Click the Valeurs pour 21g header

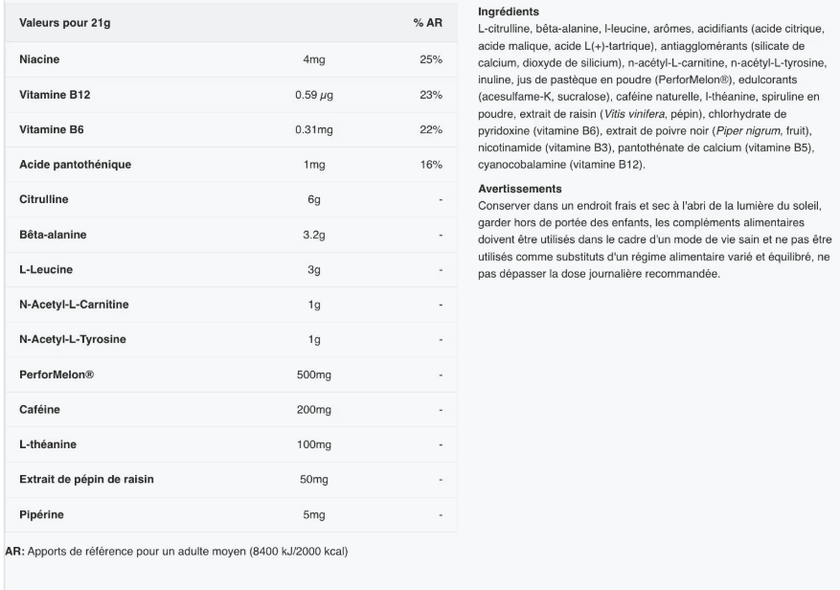tap(64, 21)
